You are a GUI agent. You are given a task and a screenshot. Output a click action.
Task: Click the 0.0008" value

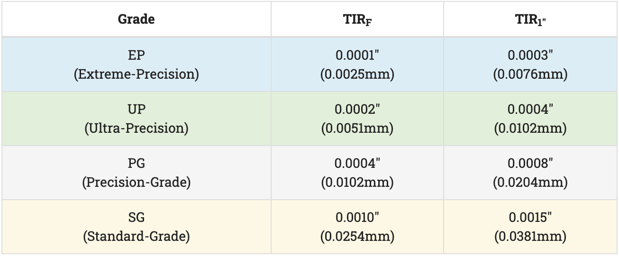point(530,163)
